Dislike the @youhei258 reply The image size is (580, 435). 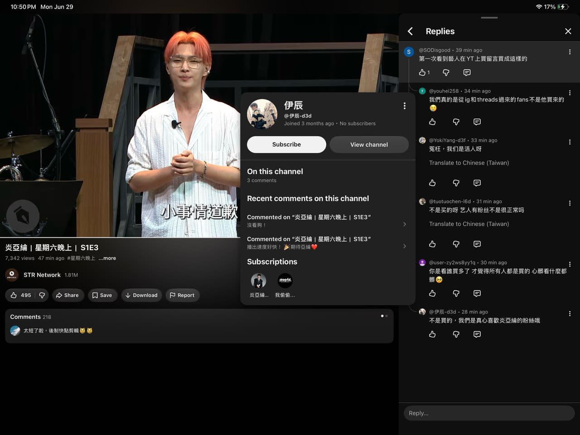click(456, 122)
